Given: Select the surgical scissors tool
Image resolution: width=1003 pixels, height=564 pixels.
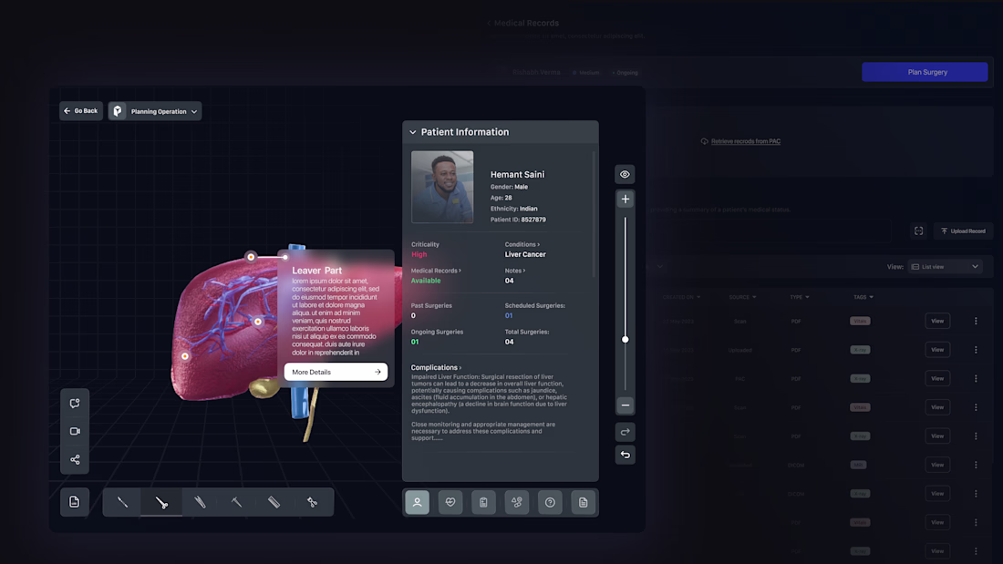Looking at the screenshot, I should tap(161, 503).
